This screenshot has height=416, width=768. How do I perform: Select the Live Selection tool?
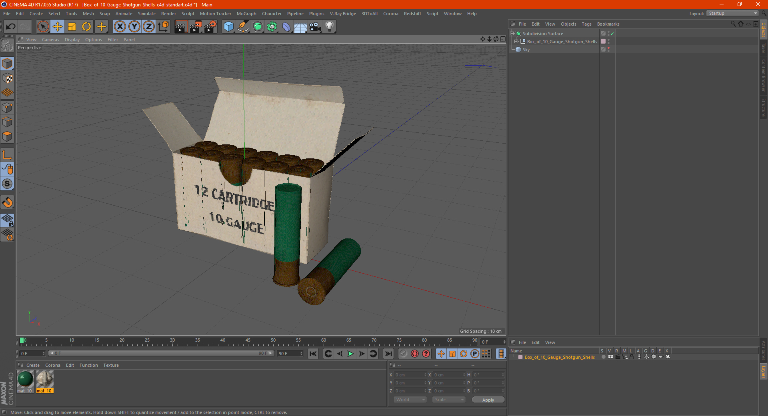tap(43, 27)
